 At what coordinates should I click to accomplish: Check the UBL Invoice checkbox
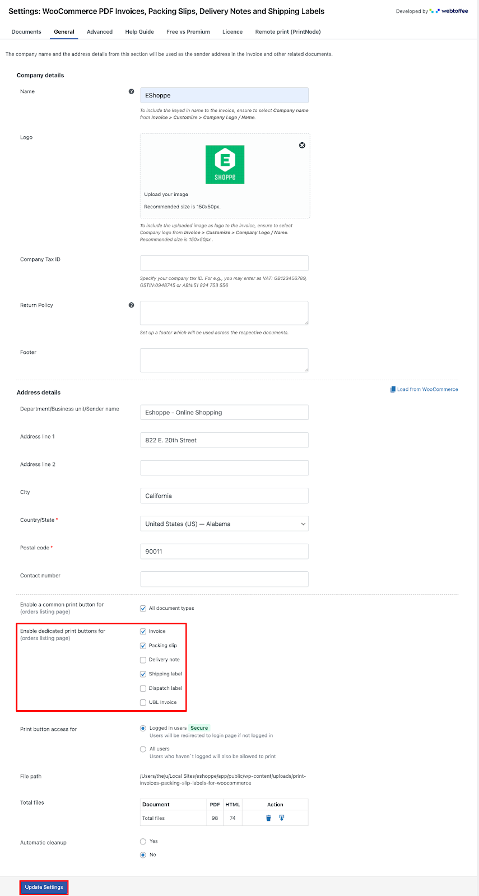[x=143, y=703]
